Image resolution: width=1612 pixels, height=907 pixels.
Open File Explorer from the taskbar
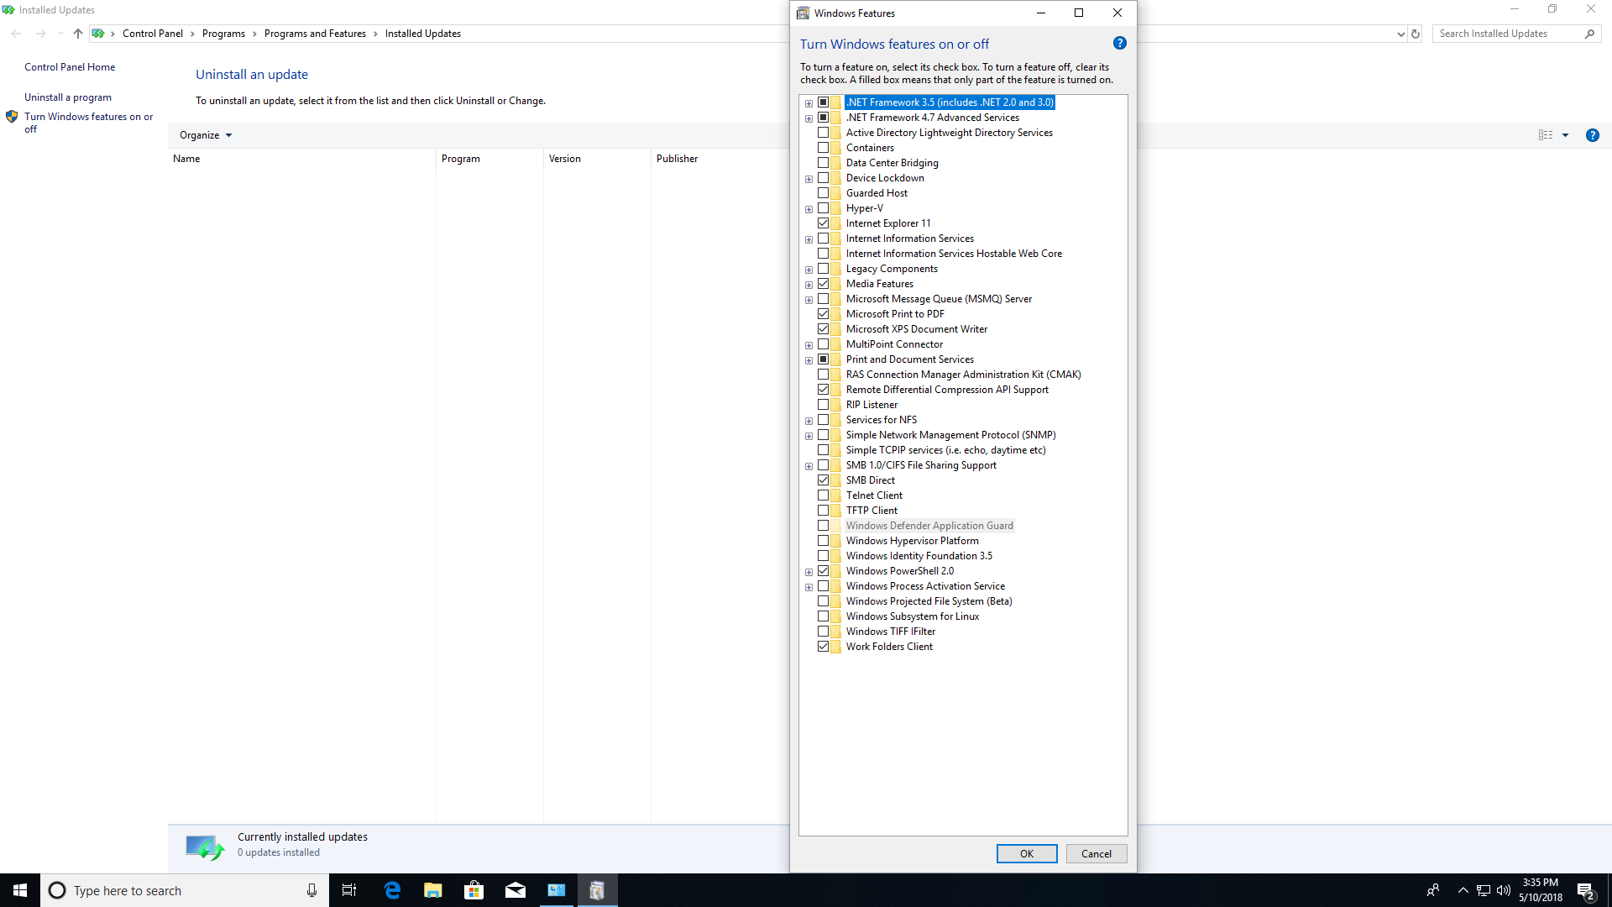(433, 890)
